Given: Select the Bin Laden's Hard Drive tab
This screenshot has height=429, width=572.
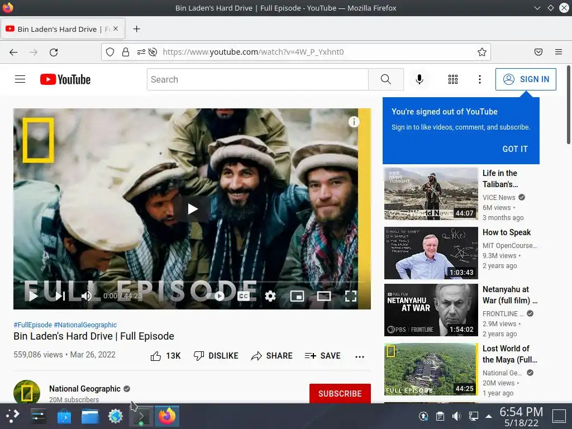Looking at the screenshot, I should pos(63,29).
